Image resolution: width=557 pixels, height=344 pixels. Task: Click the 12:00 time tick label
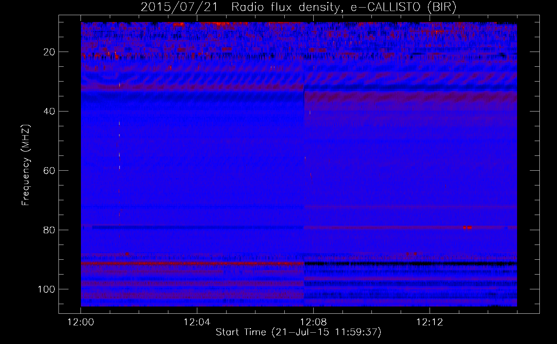81,322
